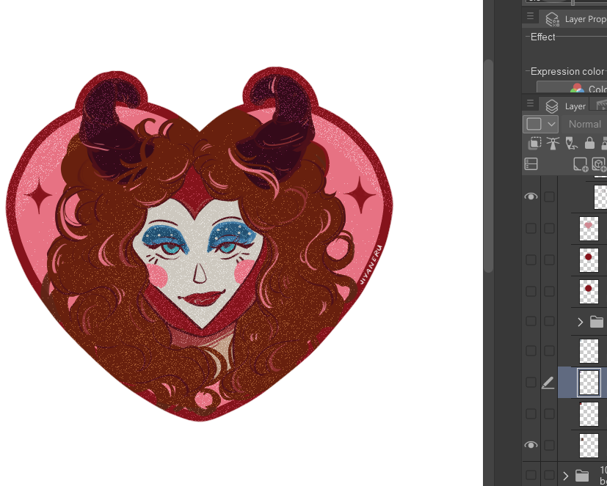The width and height of the screenshot is (607, 486).
Task: Click the canvas vertical scrollbar thumb
Action: pyautogui.click(x=489, y=166)
